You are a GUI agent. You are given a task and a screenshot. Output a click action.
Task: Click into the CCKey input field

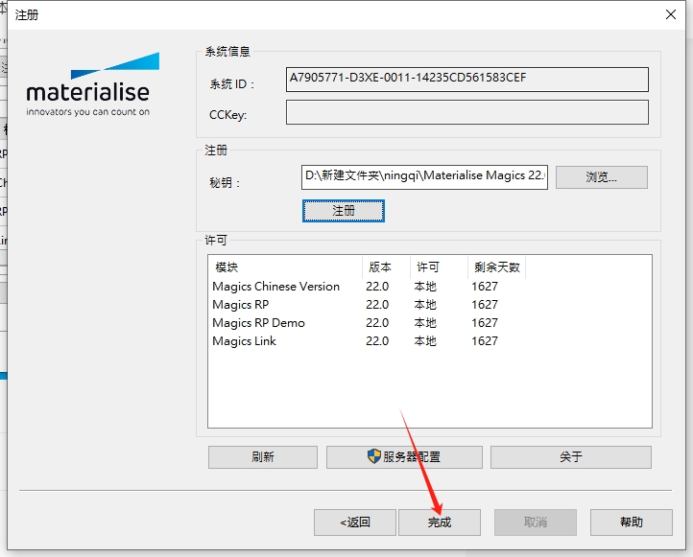point(467,112)
